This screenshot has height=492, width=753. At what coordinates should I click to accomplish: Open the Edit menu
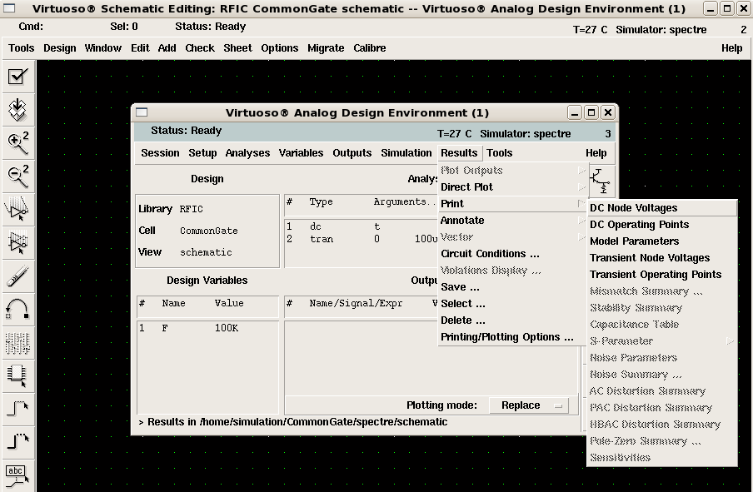[140, 48]
